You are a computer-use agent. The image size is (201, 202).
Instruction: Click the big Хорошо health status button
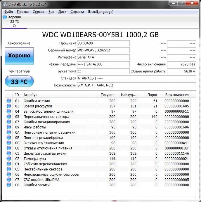click(x=19, y=56)
